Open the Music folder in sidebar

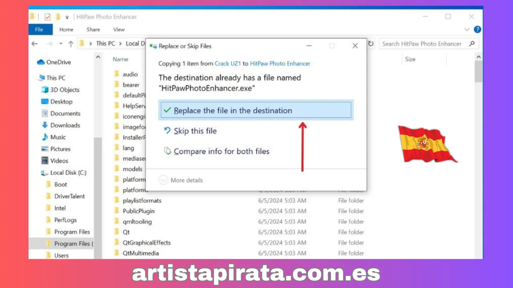click(x=58, y=137)
